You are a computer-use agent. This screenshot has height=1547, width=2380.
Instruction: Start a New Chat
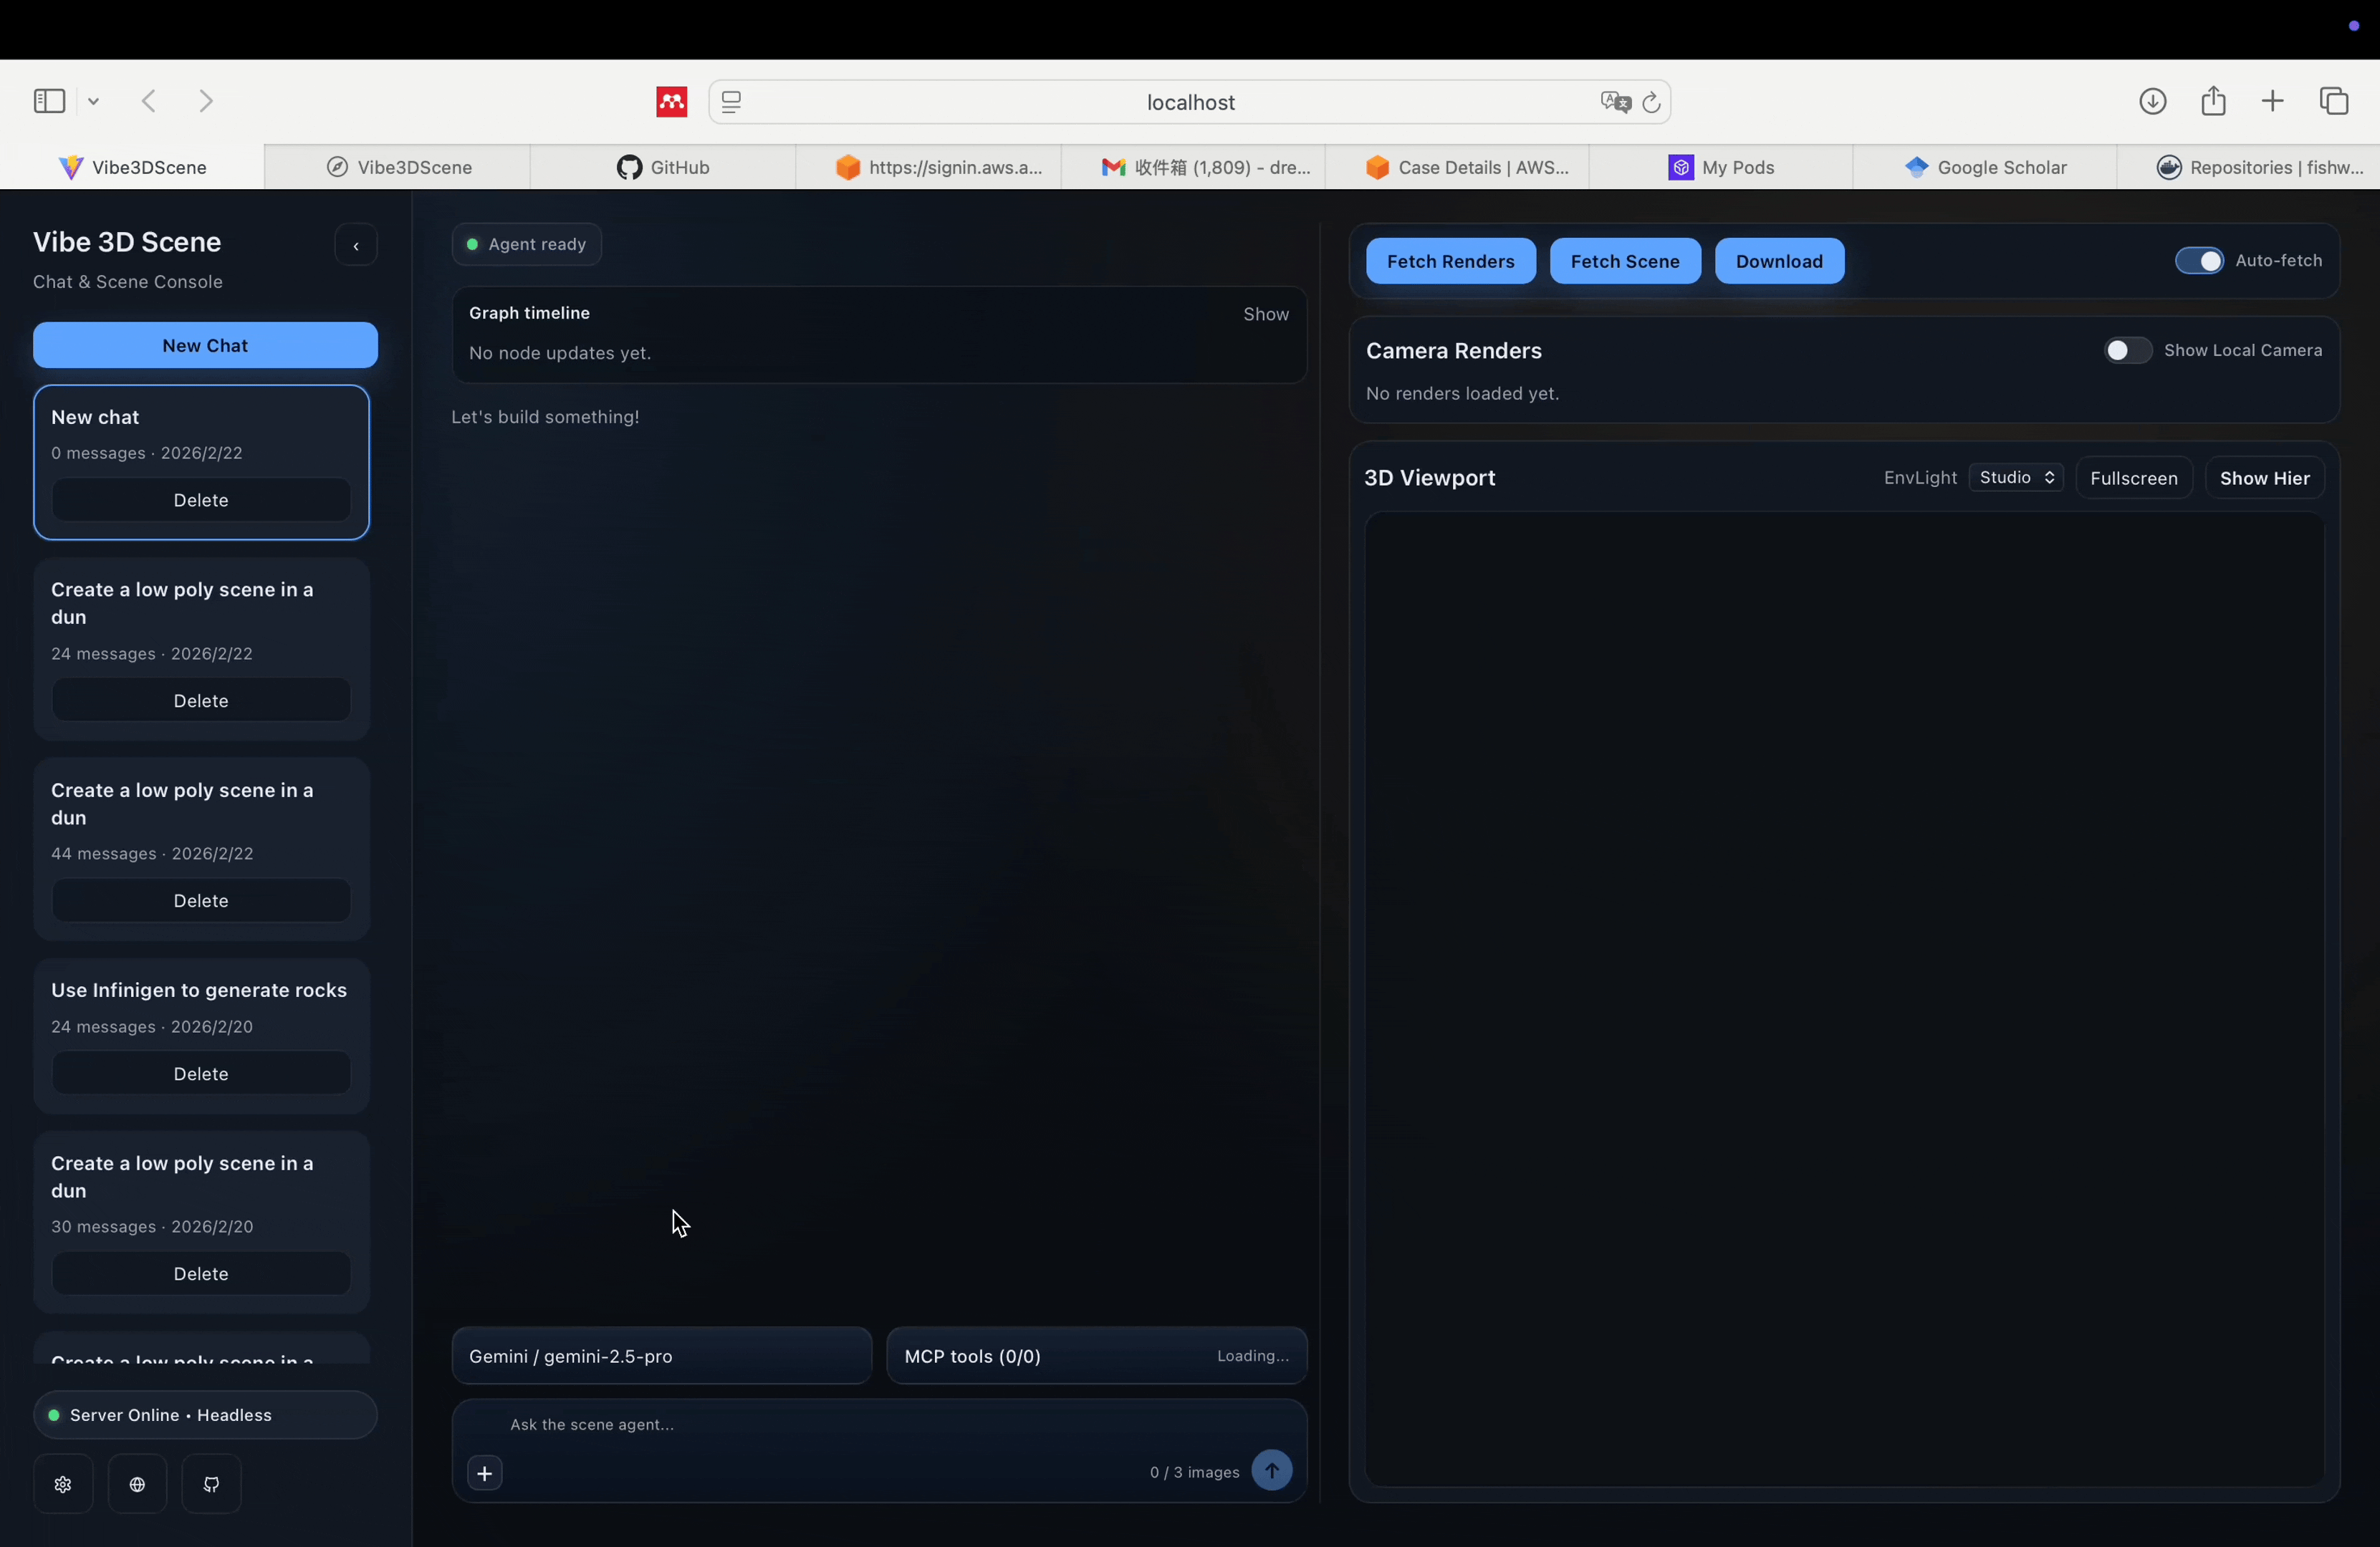pyautogui.click(x=204, y=344)
